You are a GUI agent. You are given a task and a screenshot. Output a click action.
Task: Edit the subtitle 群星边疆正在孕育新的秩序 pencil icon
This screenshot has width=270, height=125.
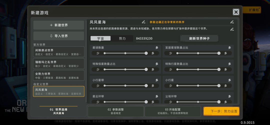click(232, 22)
